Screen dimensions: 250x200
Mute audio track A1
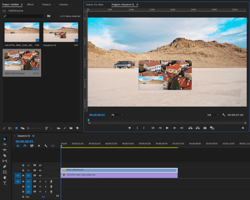pyautogui.click(x=40, y=182)
